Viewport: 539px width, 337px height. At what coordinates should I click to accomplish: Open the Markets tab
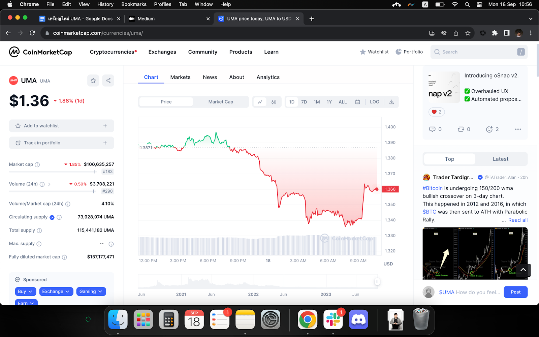181,77
